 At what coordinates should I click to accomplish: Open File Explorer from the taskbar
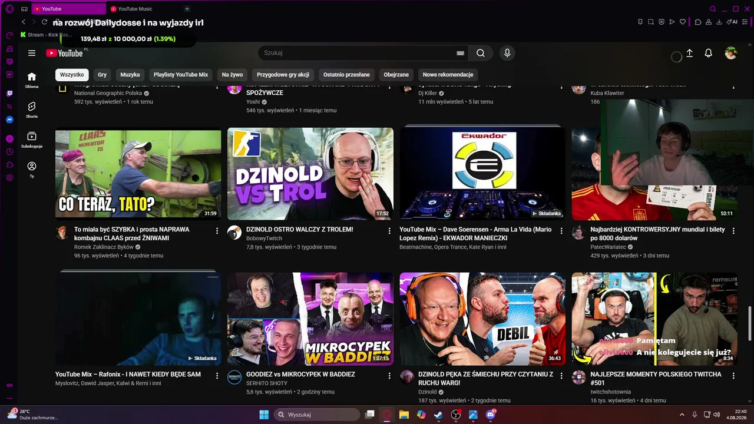pos(404,415)
